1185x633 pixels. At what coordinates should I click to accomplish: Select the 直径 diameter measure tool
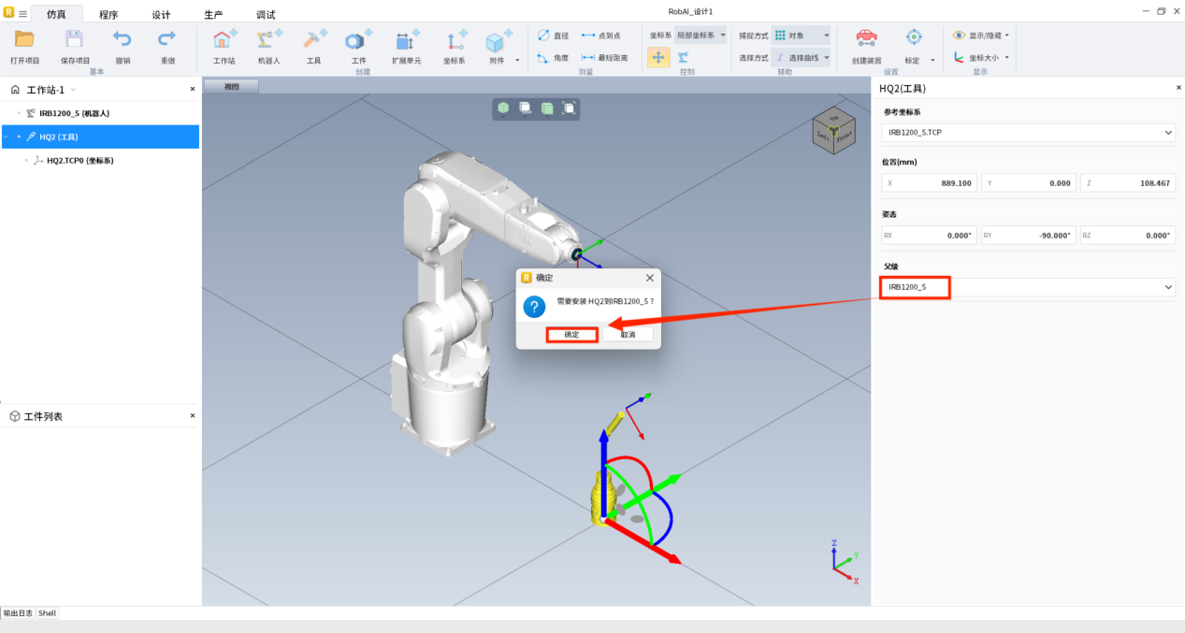[x=553, y=36]
